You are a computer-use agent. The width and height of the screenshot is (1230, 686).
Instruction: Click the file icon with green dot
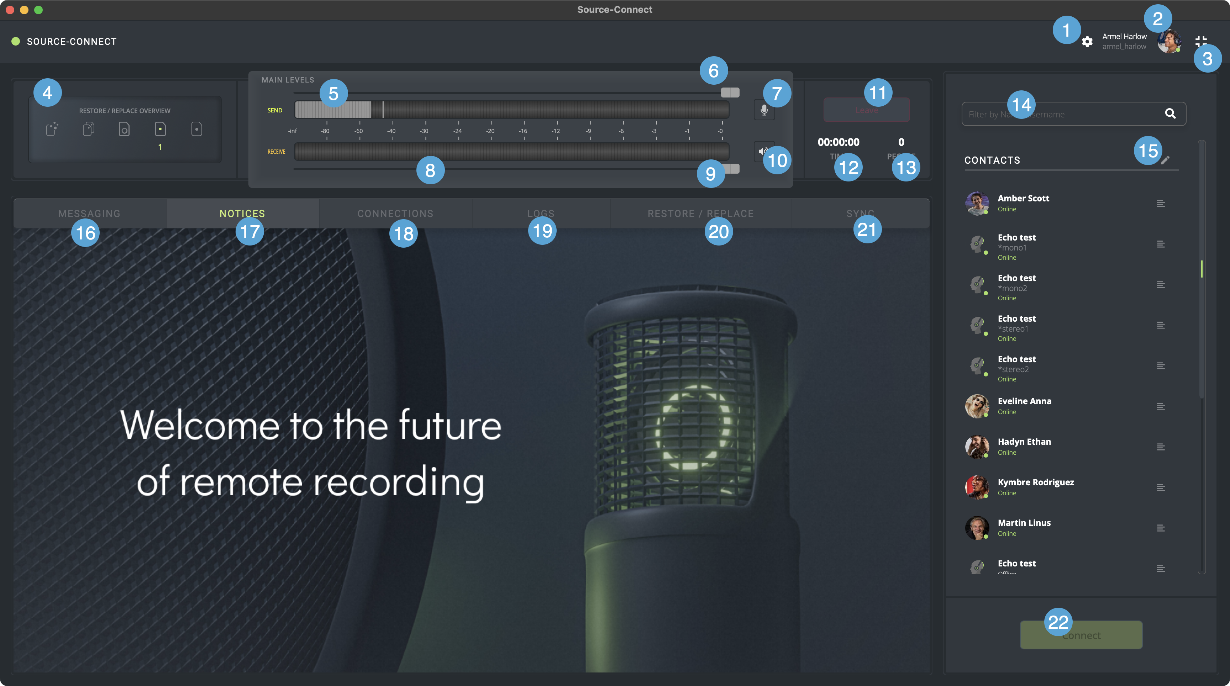(161, 129)
